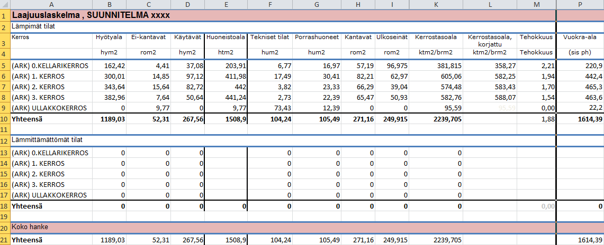This screenshot has width=604, height=245.
Task: Select row header 10
Action: pyautogui.click(x=5, y=119)
